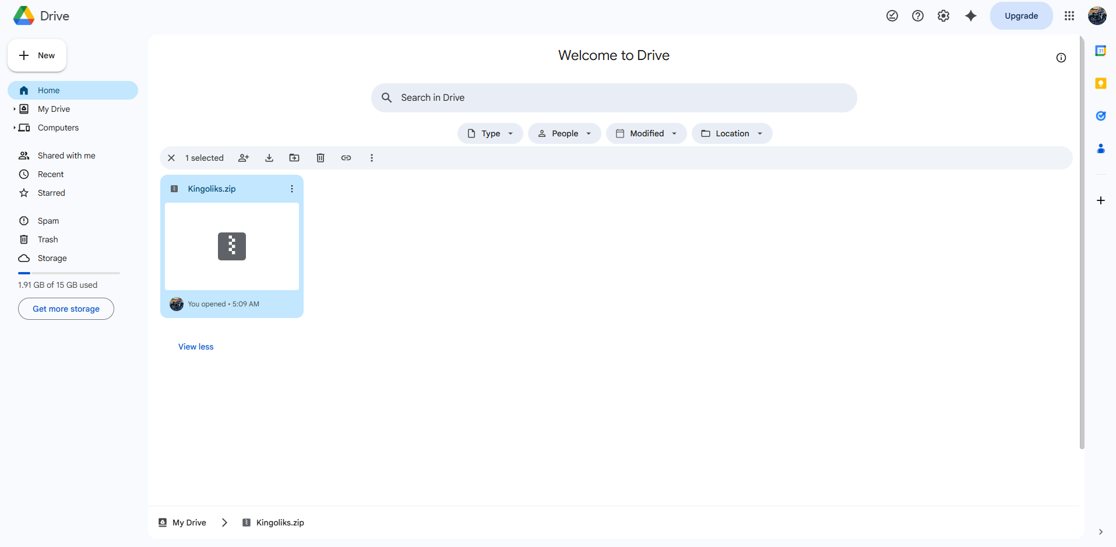Open Google Calendar side panel

point(1100,51)
